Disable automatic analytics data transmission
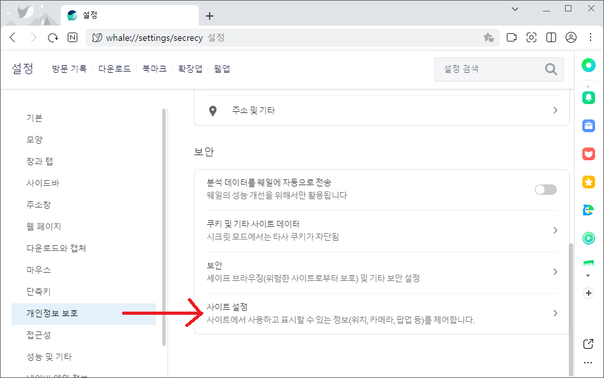The image size is (604, 378). coord(545,190)
